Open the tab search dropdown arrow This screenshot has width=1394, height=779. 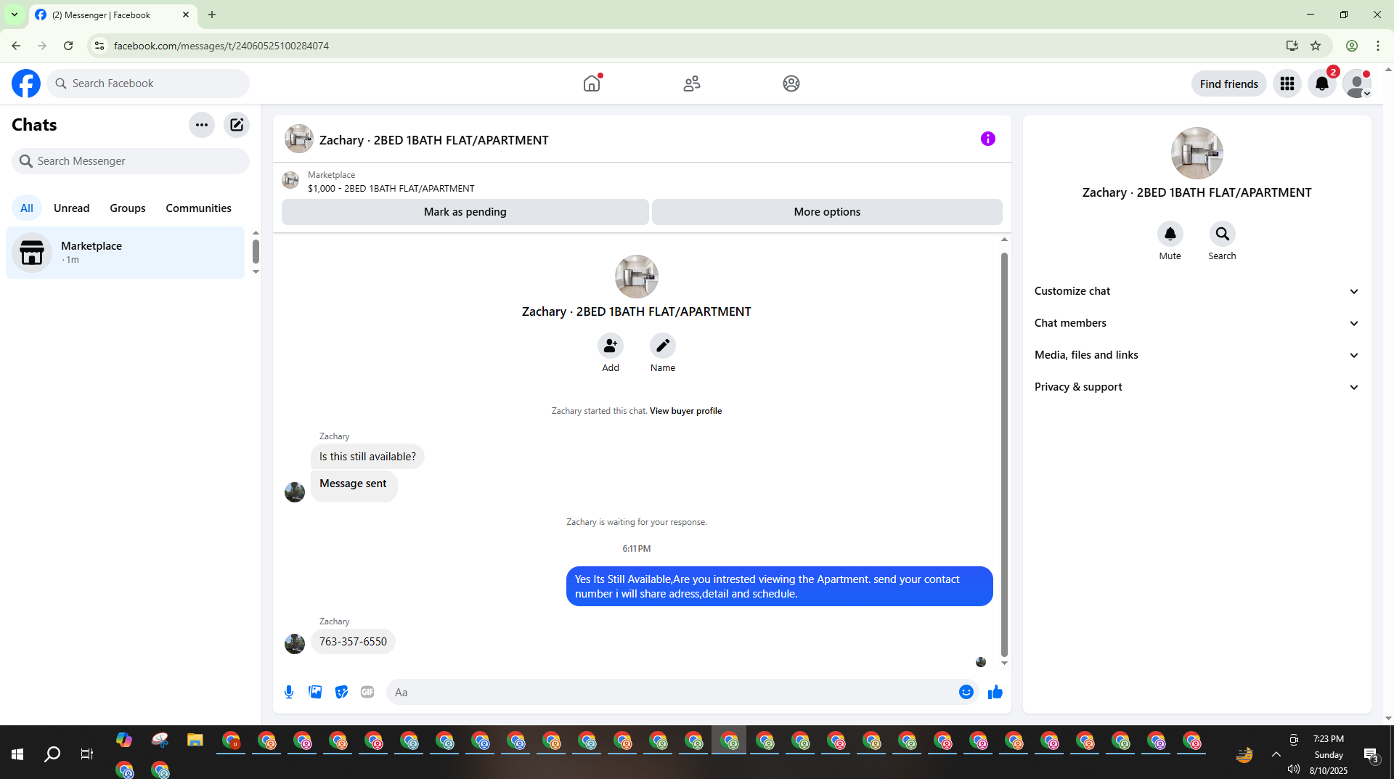click(14, 15)
